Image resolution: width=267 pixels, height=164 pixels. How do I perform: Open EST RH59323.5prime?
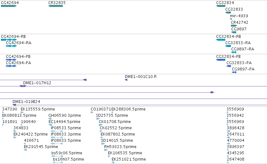pyautogui.click(x=106, y=150)
